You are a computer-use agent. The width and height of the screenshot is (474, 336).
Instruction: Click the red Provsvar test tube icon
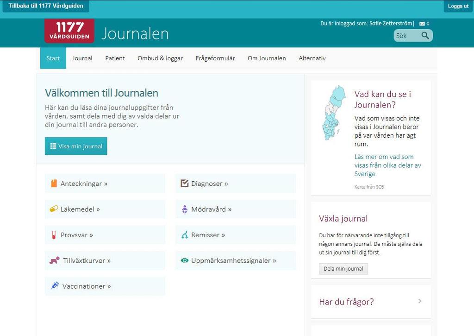(x=54, y=235)
